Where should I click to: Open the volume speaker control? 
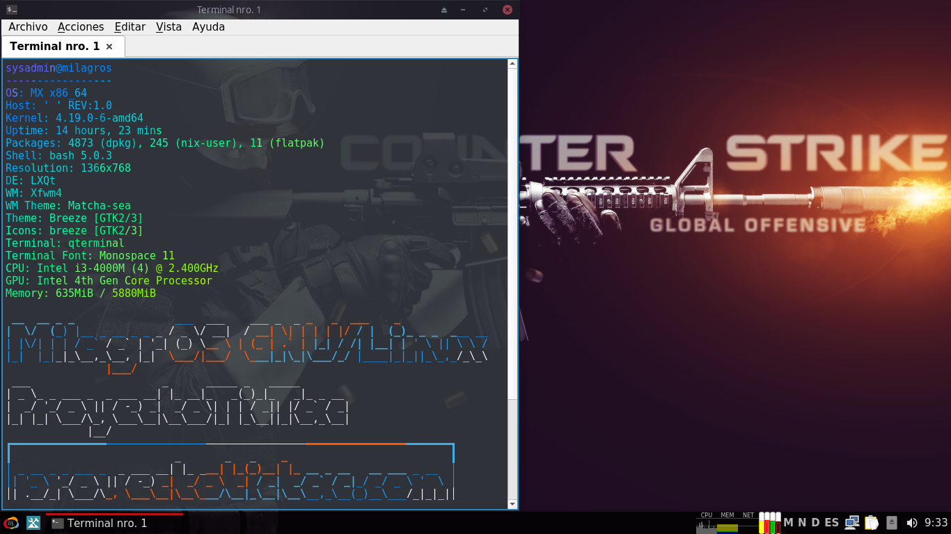911,523
